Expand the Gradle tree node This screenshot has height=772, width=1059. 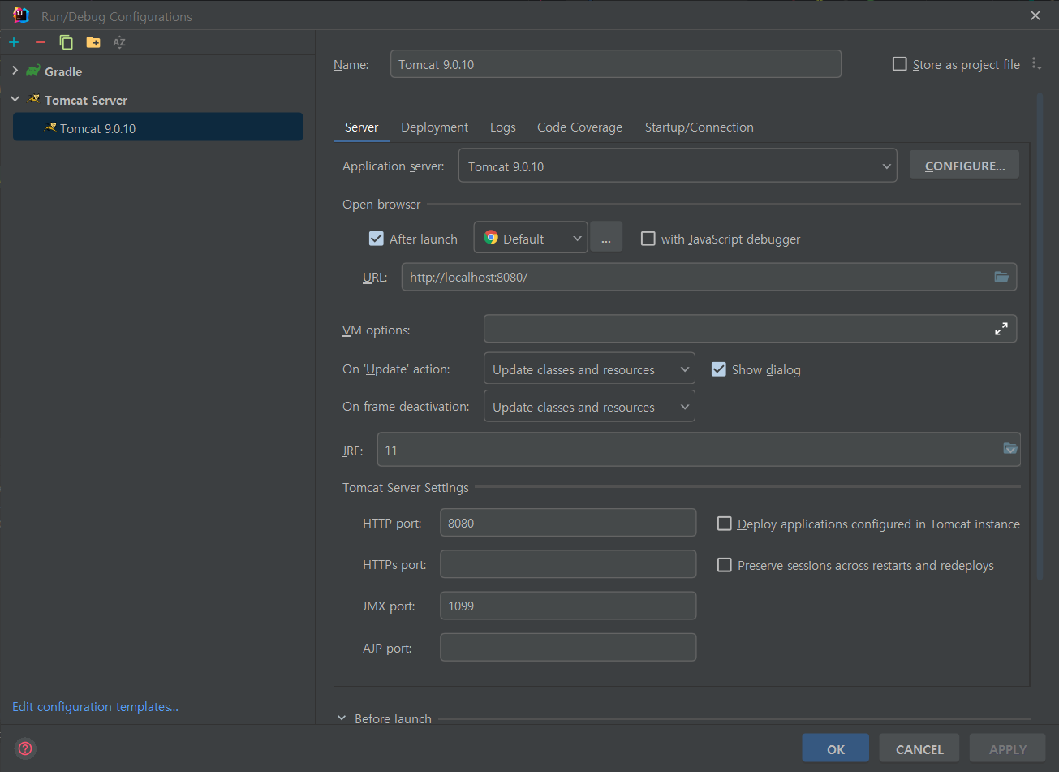(15, 71)
